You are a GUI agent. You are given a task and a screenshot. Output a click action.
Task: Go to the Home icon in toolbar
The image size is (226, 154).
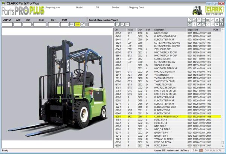tap(190, 24)
